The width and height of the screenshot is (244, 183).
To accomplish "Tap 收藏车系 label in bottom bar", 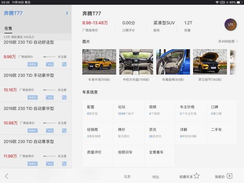I will pyautogui.click(x=186, y=177).
